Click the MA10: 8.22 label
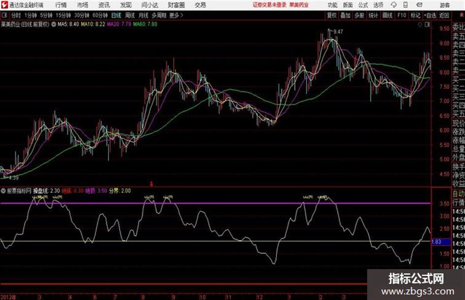This screenshot has width=465, height=300. coord(93,24)
